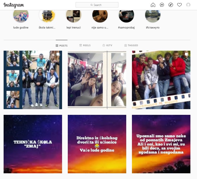Viewport: 197px width, 179px height.
Task: Open the 'TEHNIČKA ŠKOLA ZMAJ' post
Action: coord(33,144)
